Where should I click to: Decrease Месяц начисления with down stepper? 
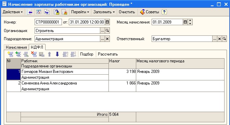click(190, 24)
